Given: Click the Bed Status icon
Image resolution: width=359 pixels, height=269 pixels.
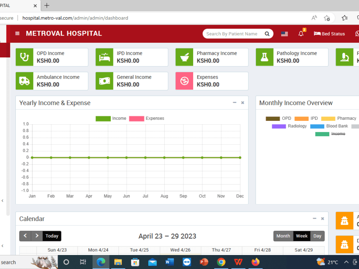Looking at the screenshot, I should (318, 33).
